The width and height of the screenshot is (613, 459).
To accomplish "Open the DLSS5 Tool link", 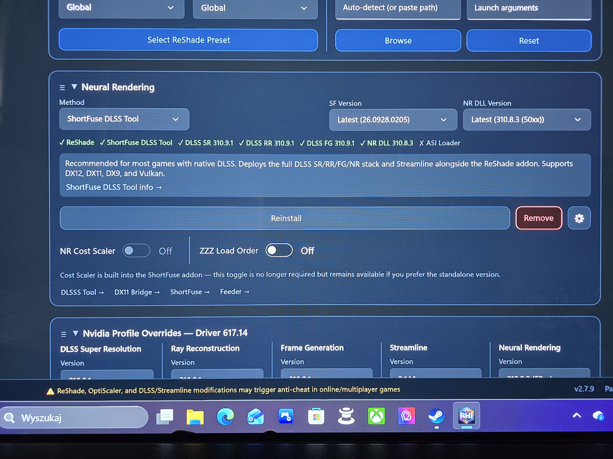I will pos(82,293).
